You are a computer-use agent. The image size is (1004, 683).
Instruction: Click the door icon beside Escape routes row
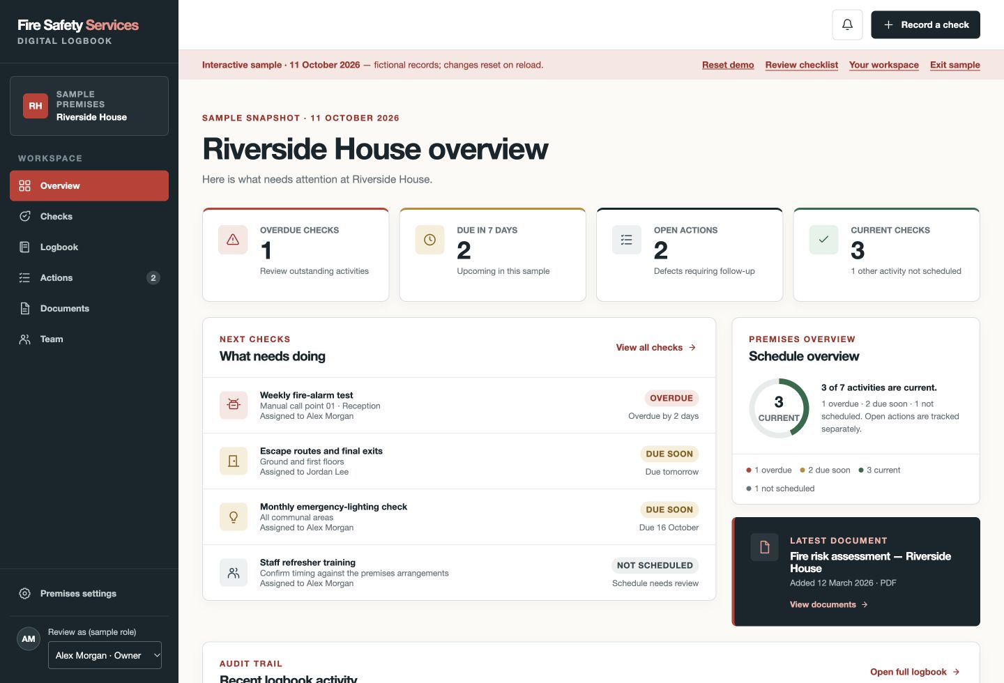[234, 461]
